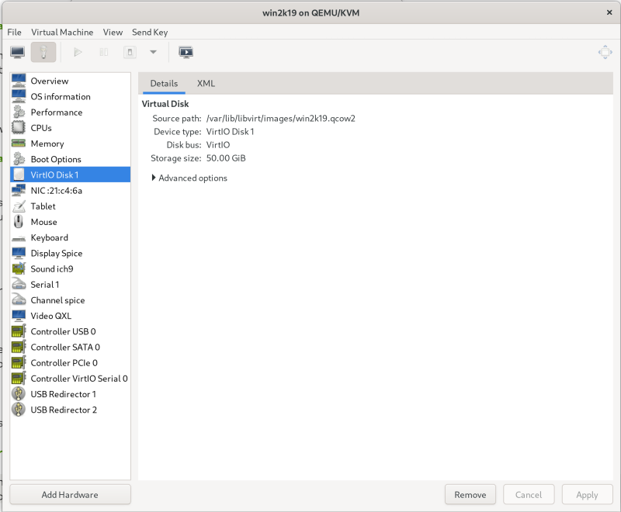The image size is (621, 512).
Task: Select Controller VirtIO Serial 0 entry
Action: click(70, 379)
